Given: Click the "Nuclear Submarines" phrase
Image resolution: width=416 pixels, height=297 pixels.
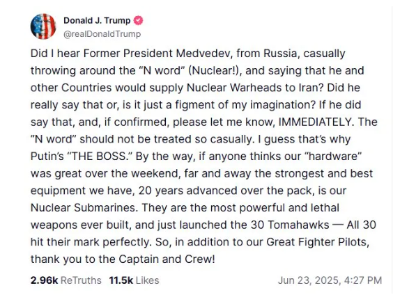Looking at the screenshot, I should (x=84, y=208).
